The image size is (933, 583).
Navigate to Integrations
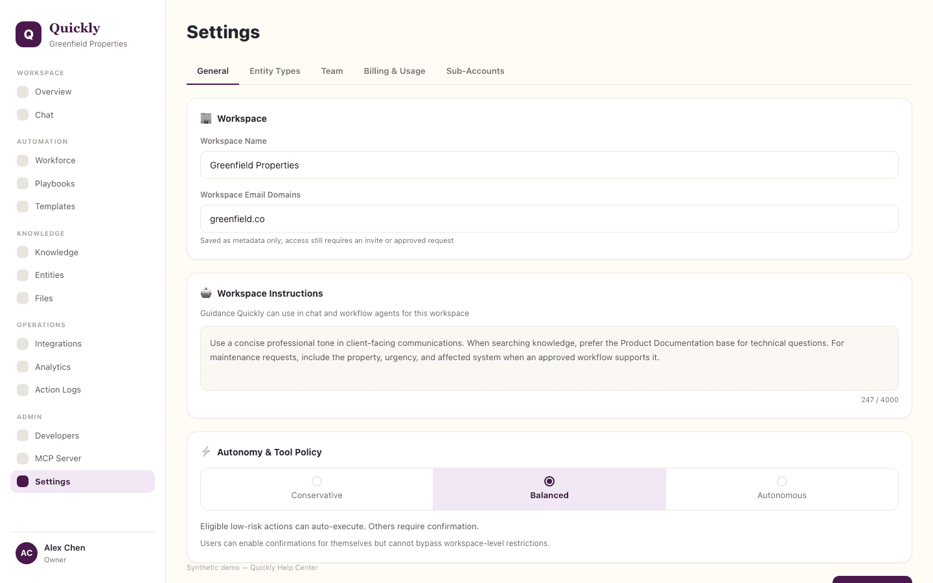[x=82, y=344]
